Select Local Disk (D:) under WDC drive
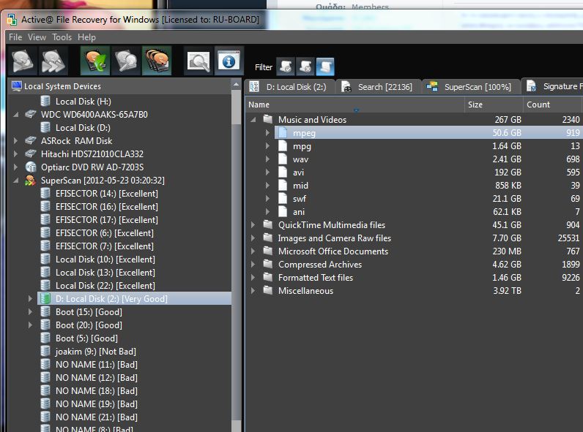This screenshot has height=432, width=583. pos(83,128)
